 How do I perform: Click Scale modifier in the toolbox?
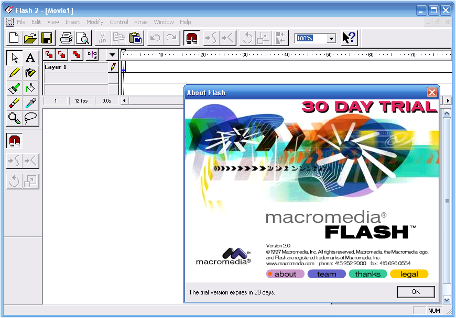click(30, 181)
